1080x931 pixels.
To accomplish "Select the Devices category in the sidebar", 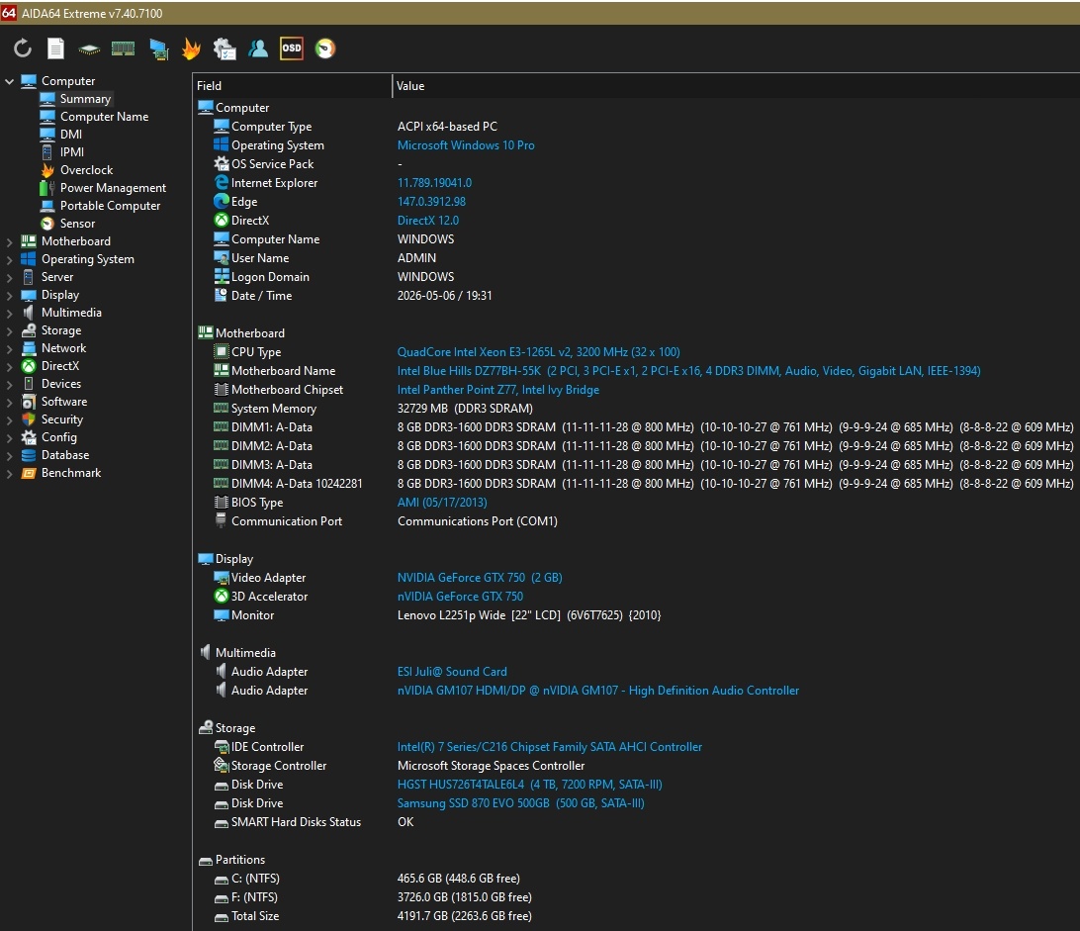I will [60, 384].
